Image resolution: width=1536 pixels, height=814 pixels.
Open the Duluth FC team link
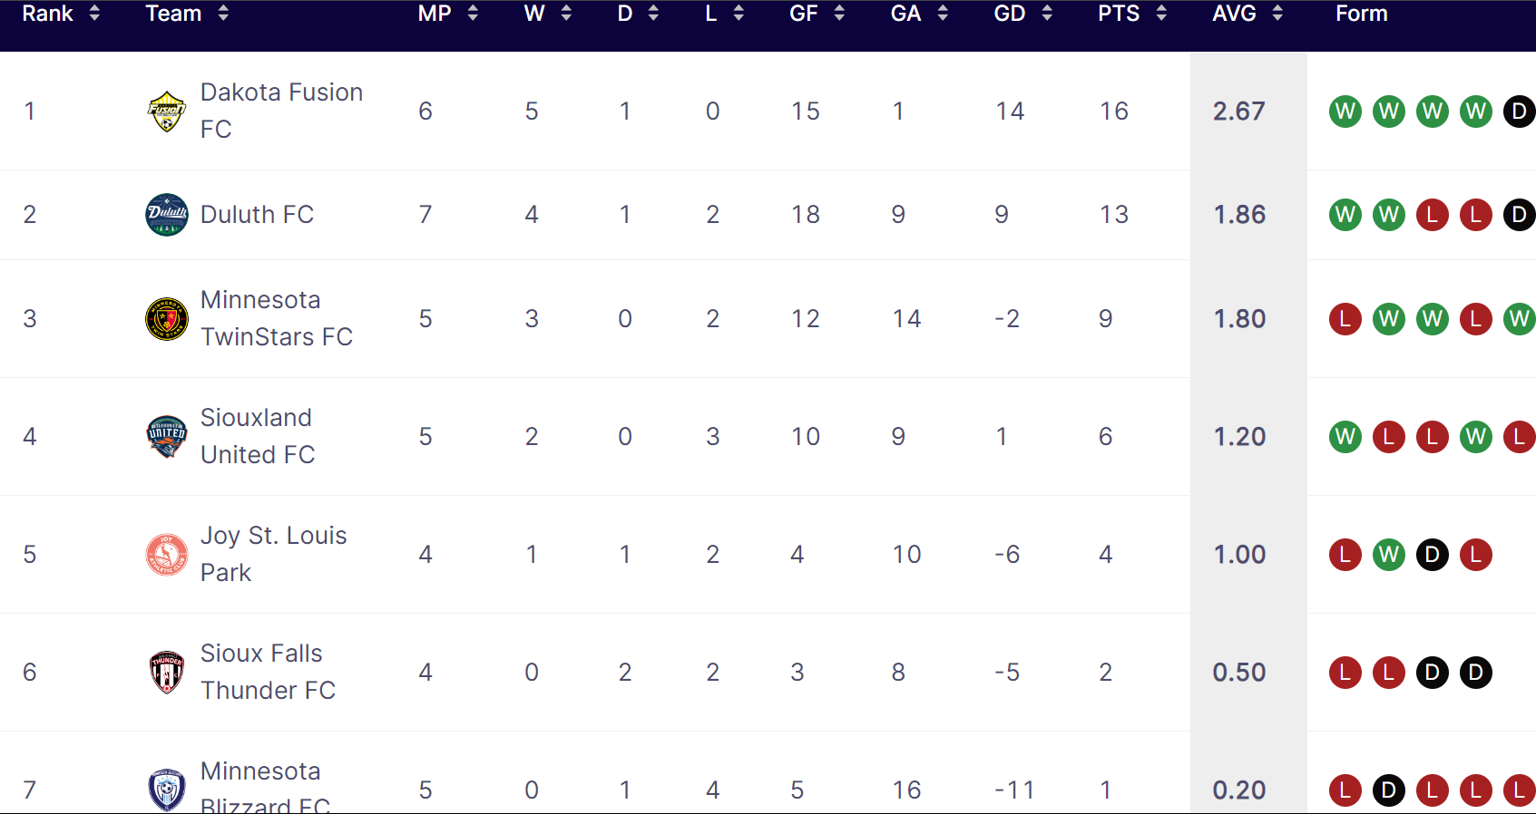click(257, 215)
